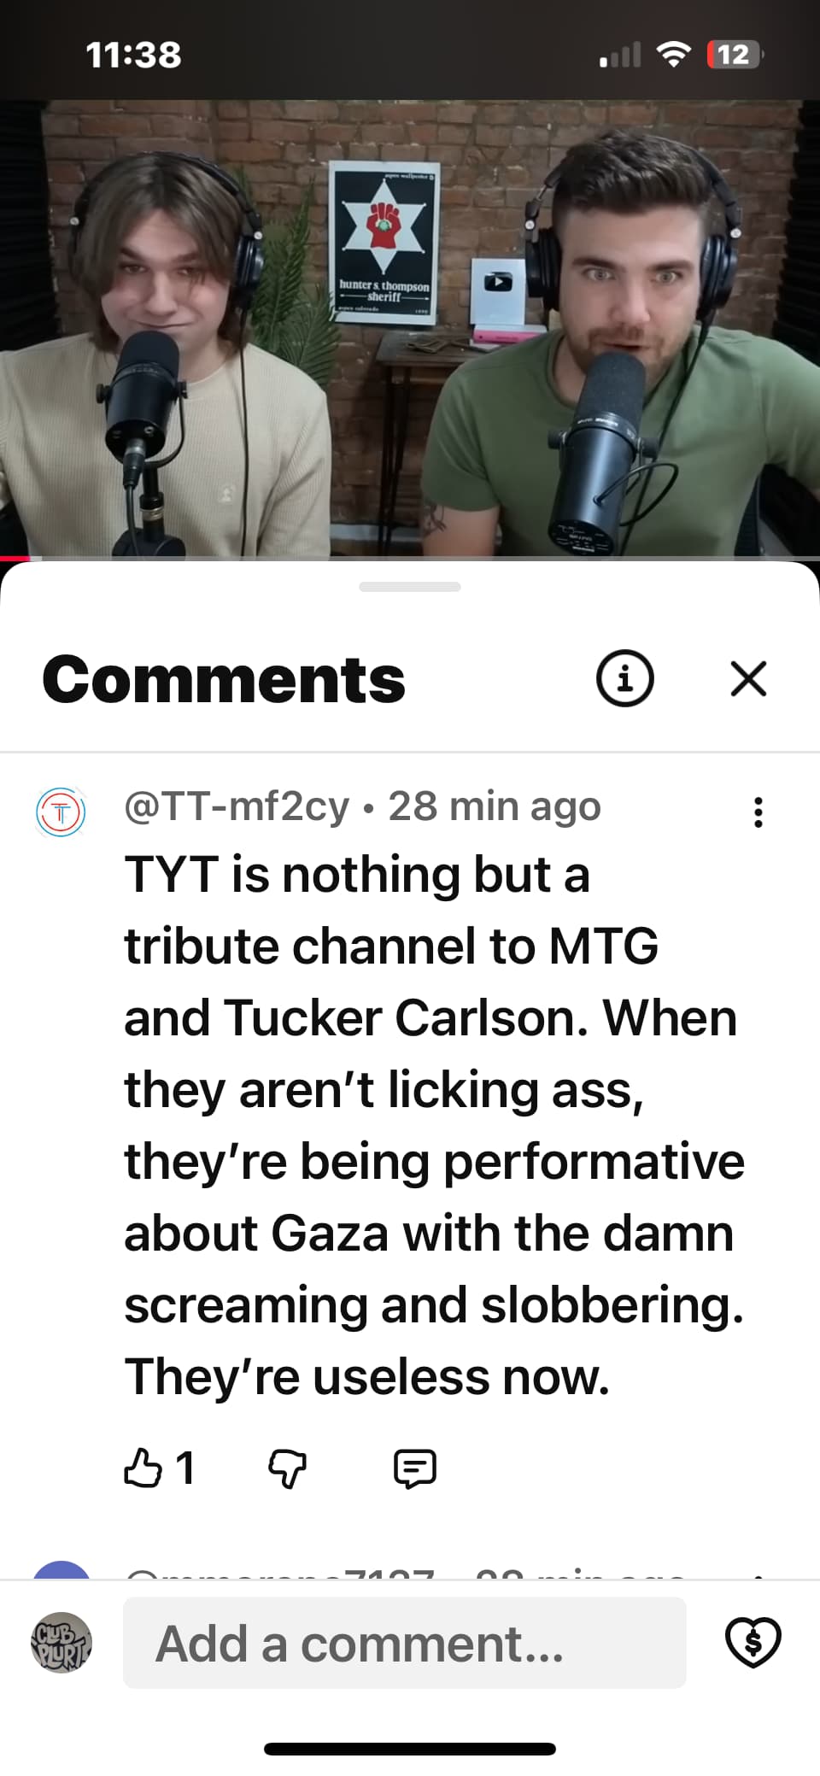Tap the Super Thanks heart-dollar icon
The image size is (820, 1776).
pos(753,1642)
